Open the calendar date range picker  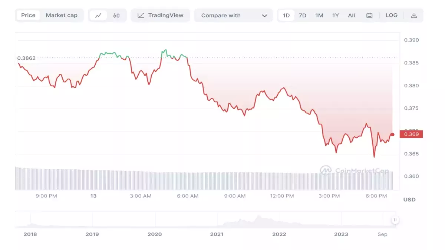click(369, 16)
